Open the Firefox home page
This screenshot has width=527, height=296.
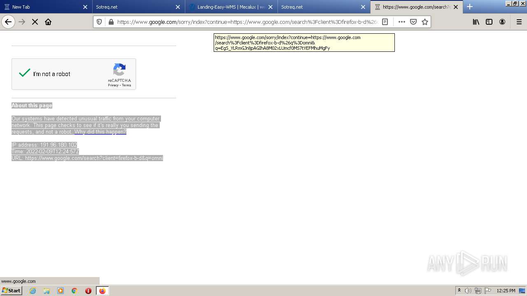click(48, 22)
